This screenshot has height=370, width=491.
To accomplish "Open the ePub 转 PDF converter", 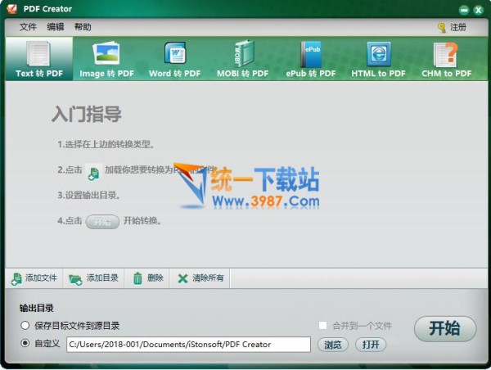I will click(311, 57).
